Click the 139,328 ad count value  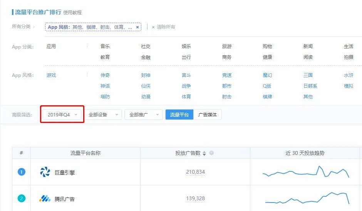195,198
